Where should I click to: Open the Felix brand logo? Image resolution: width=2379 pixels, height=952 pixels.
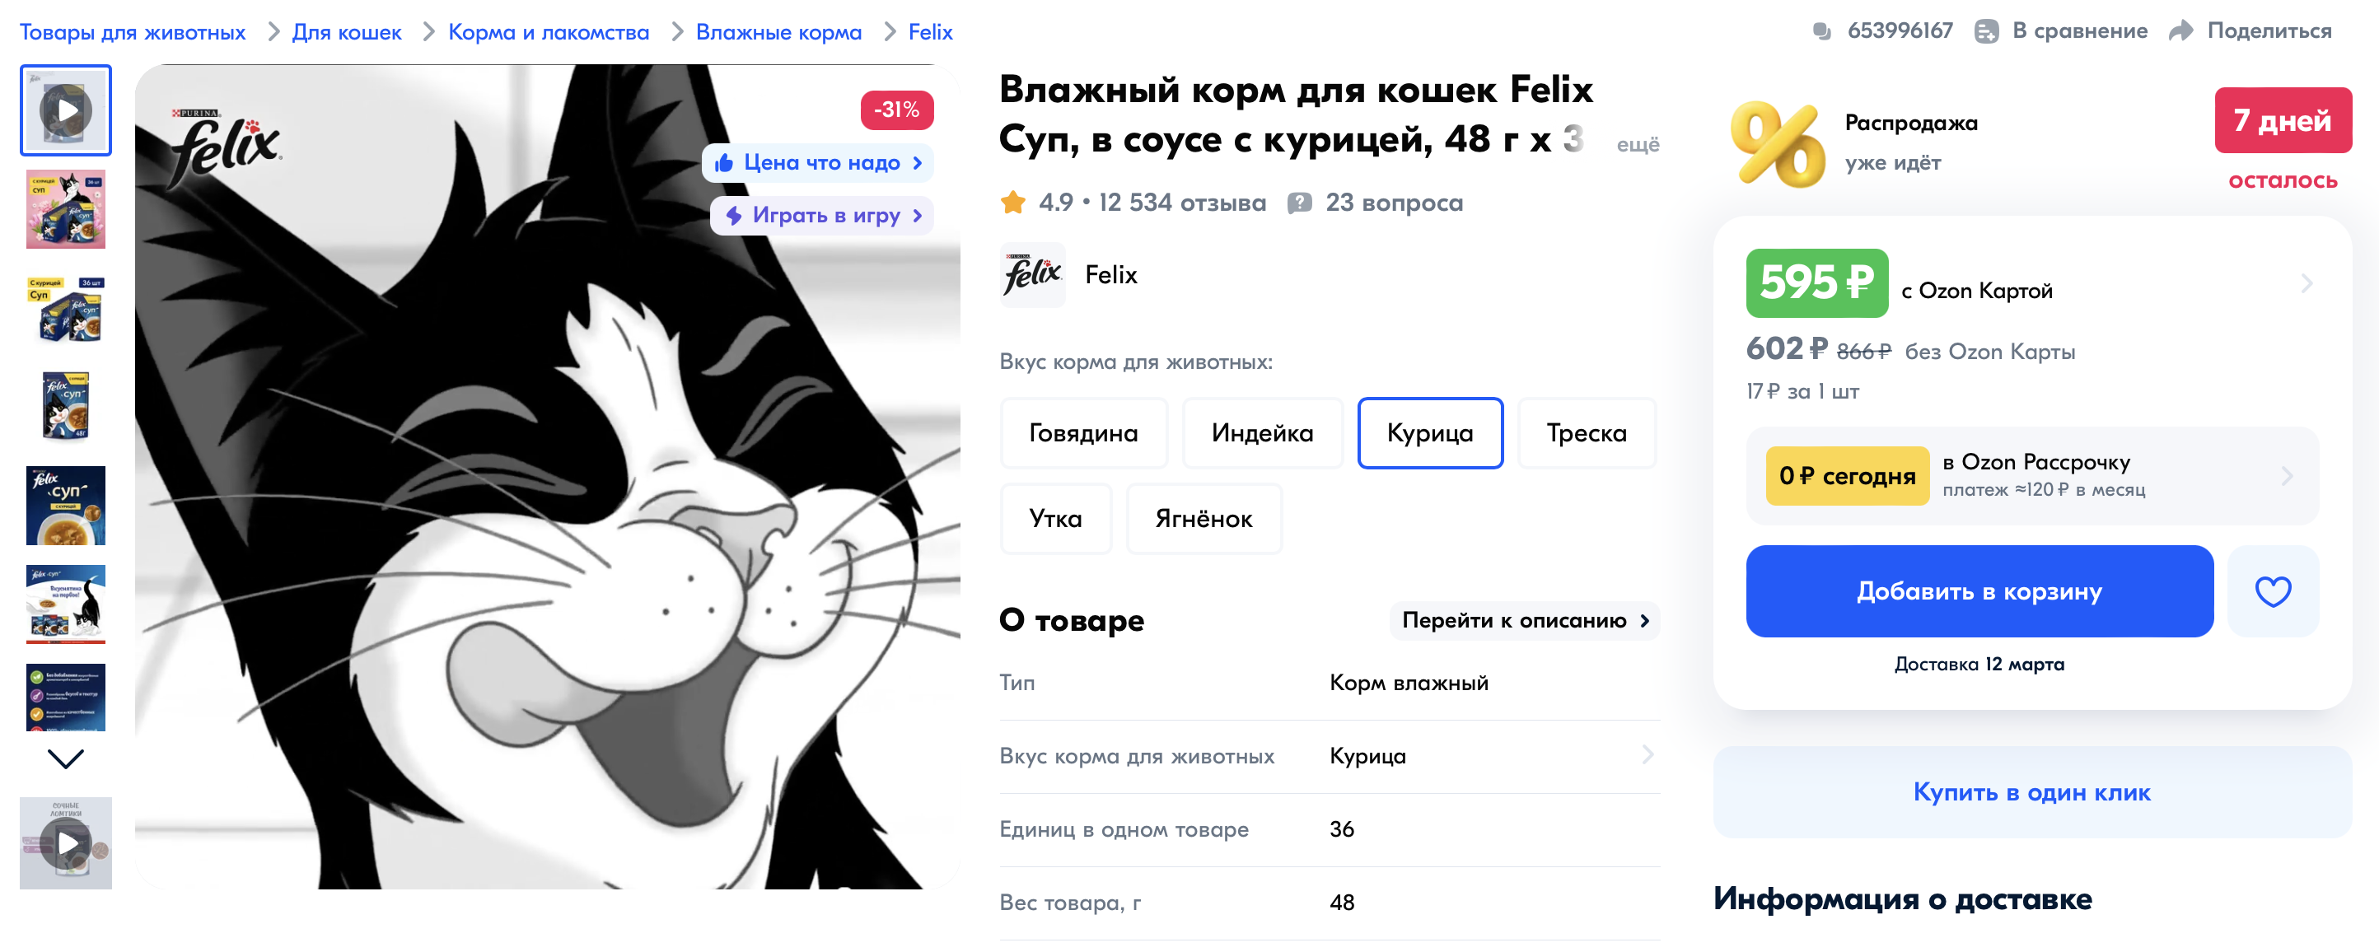[x=1032, y=275]
